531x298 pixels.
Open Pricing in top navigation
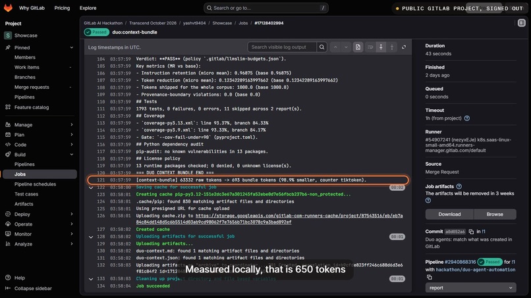click(x=62, y=8)
